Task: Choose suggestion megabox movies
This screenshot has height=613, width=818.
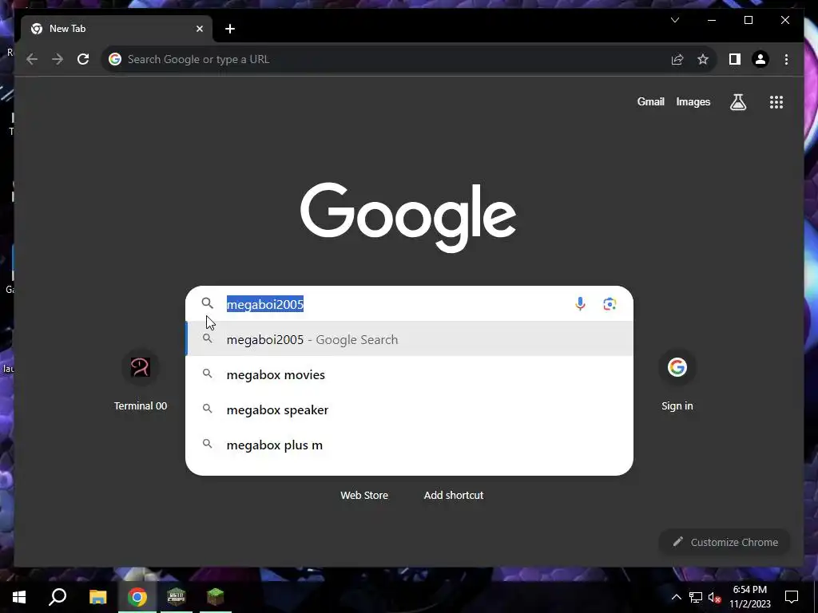Action: tap(410, 375)
